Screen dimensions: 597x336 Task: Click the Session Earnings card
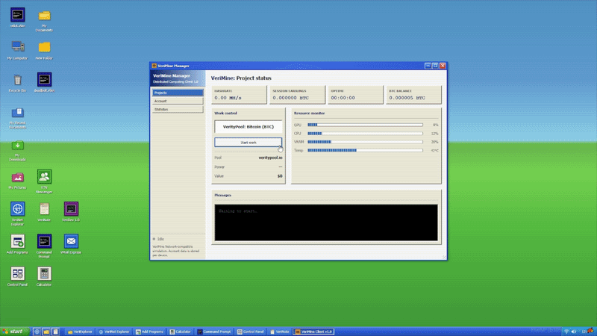tap(297, 95)
